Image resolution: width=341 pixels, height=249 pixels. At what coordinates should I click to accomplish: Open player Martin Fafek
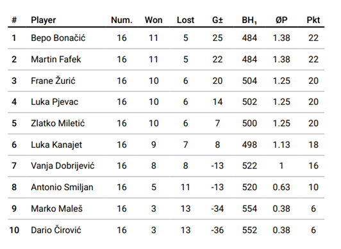click(56, 60)
